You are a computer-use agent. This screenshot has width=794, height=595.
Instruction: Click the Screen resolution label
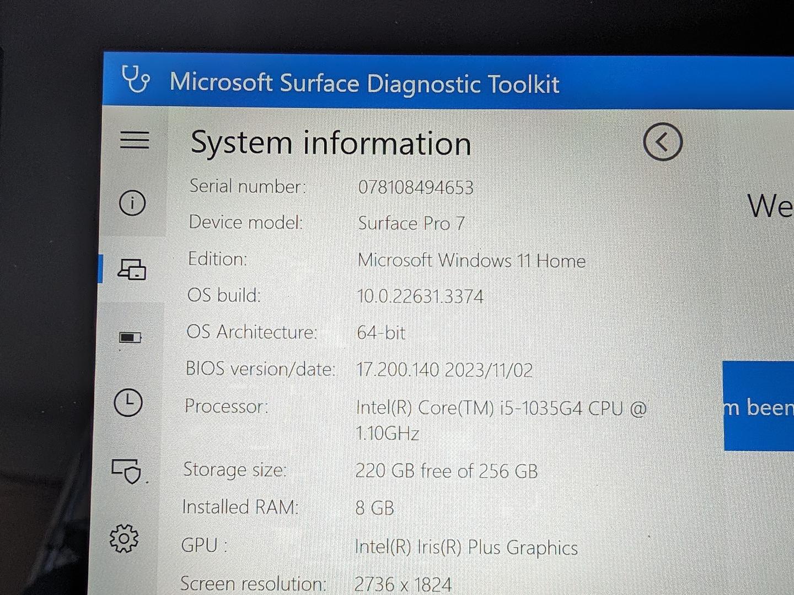(253, 583)
